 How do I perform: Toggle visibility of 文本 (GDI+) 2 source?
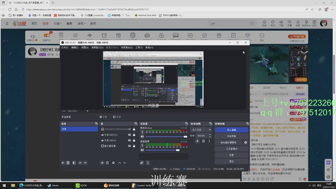pos(129,135)
